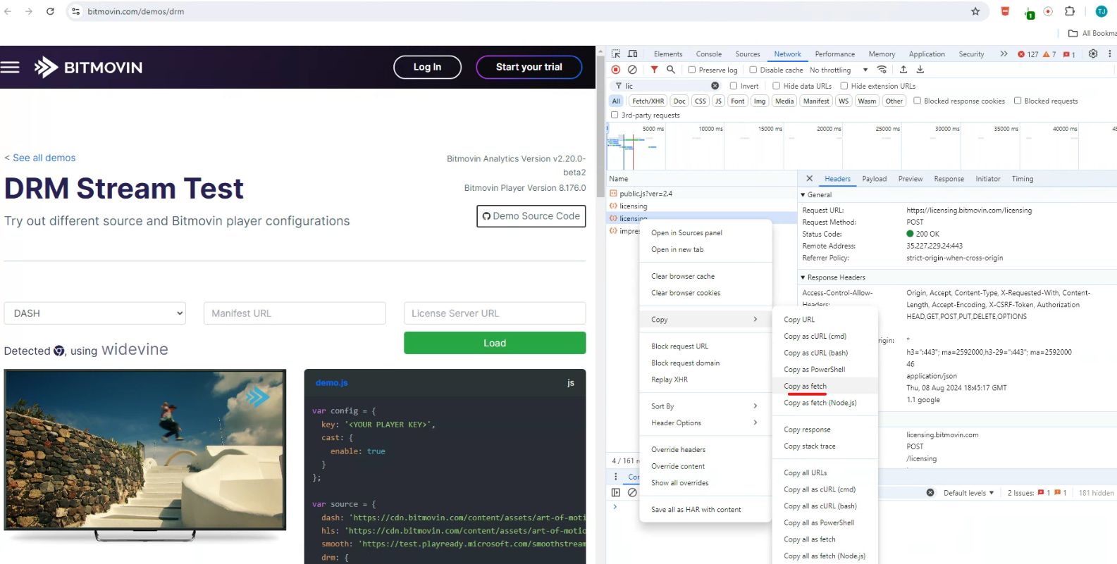Open DevTools settings gear
This screenshot has width=1117, height=564.
coord(1093,54)
